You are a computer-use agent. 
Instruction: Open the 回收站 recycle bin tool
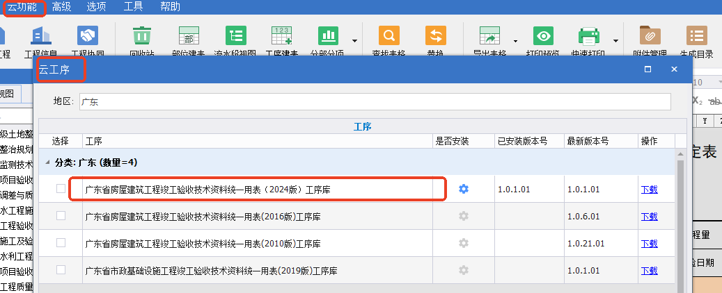pyautogui.click(x=141, y=37)
